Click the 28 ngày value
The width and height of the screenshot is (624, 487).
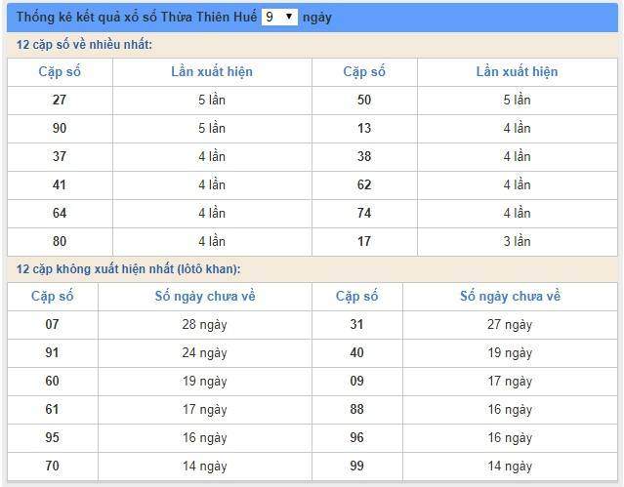pos(204,324)
